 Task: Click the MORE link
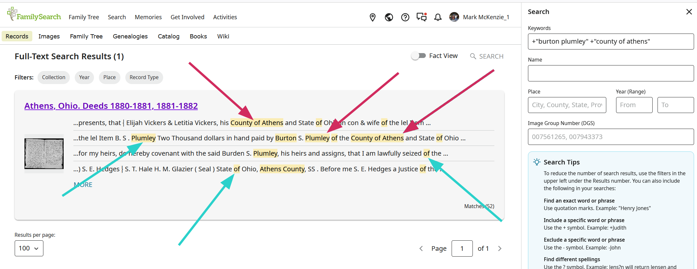click(x=83, y=185)
